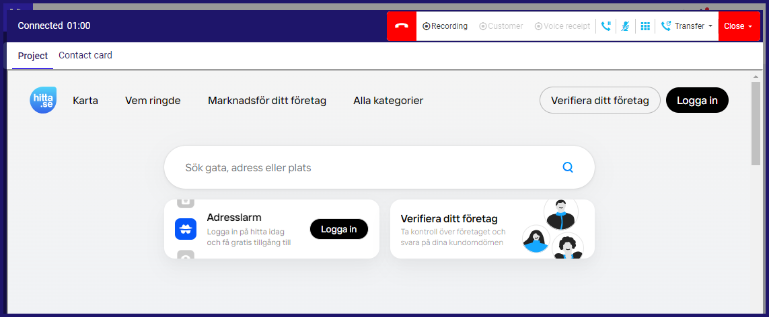Click the woman avatar illustration
This screenshot has height=317, width=769.
pos(536,238)
